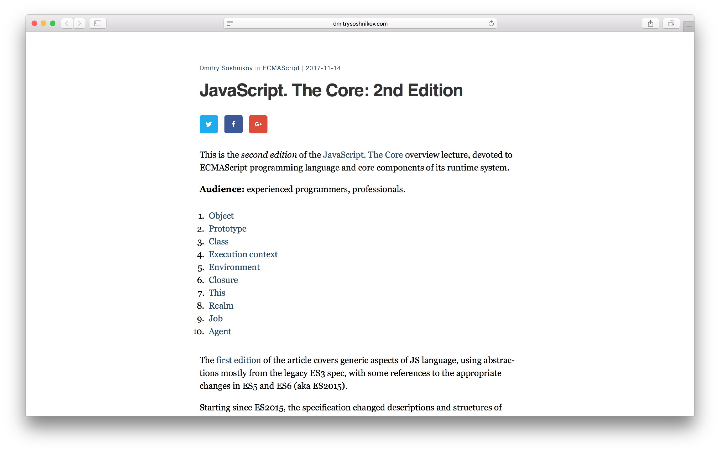Jump to the Agent section
Image resolution: width=720 pixels, height=453 pixels.
220,331
